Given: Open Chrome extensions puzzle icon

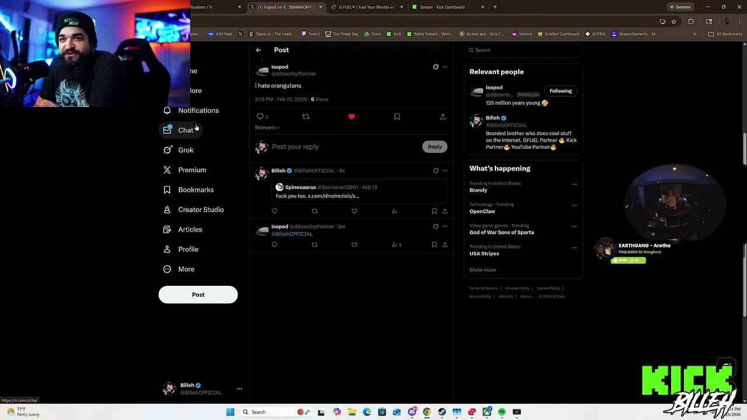Looking at the screenshot, I should tap(691, 22).
